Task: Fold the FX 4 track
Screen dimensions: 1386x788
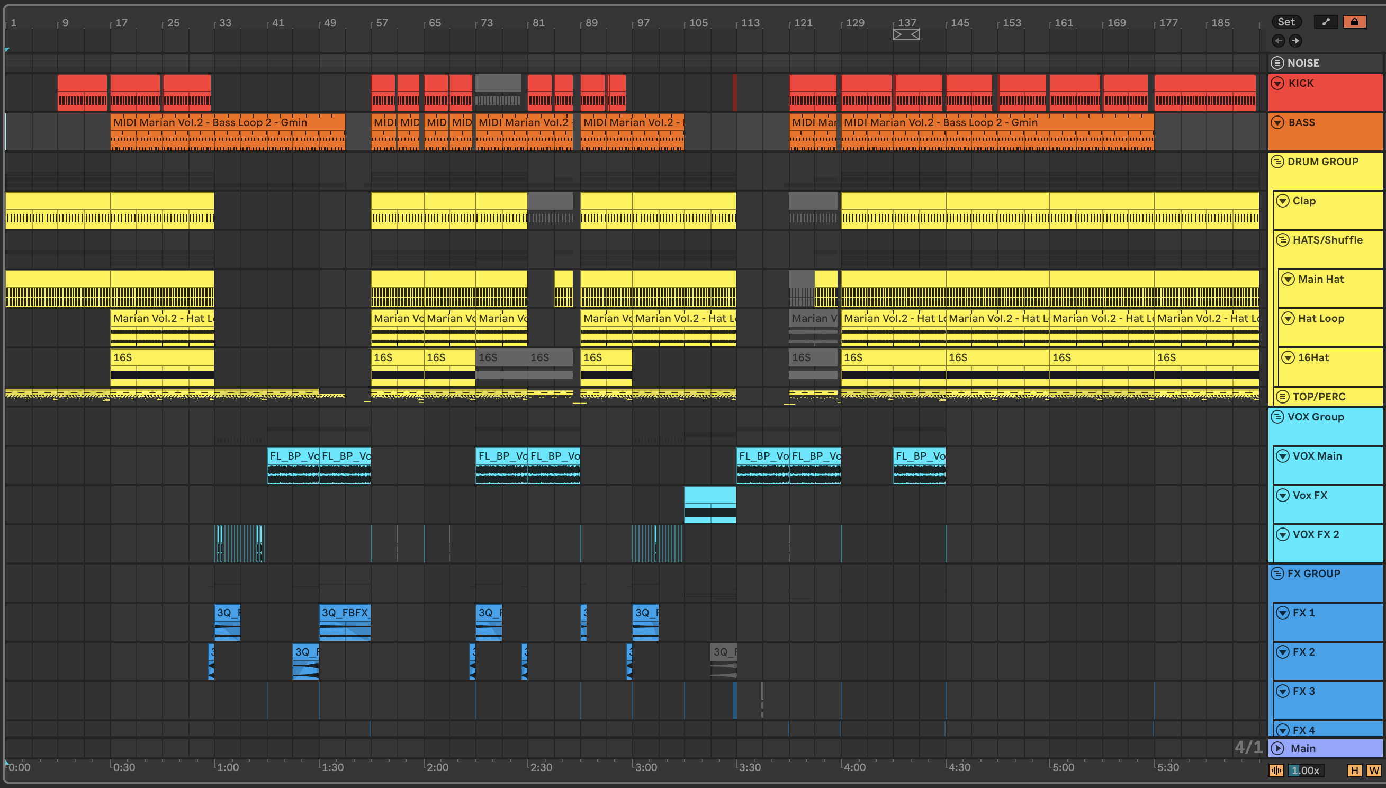Action: point(1283,730)
